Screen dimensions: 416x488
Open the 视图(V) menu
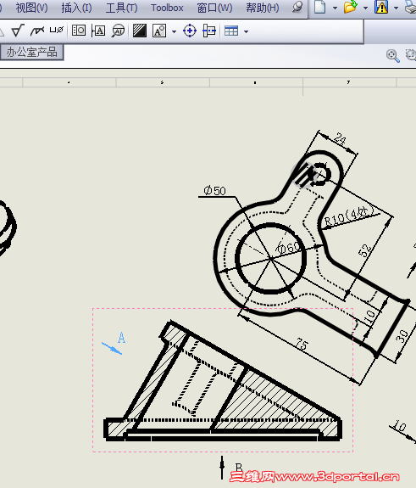[x=31, y=8]
